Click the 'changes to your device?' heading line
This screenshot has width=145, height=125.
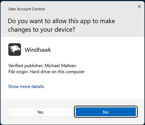pyautogui.click(x=41, y=30)
